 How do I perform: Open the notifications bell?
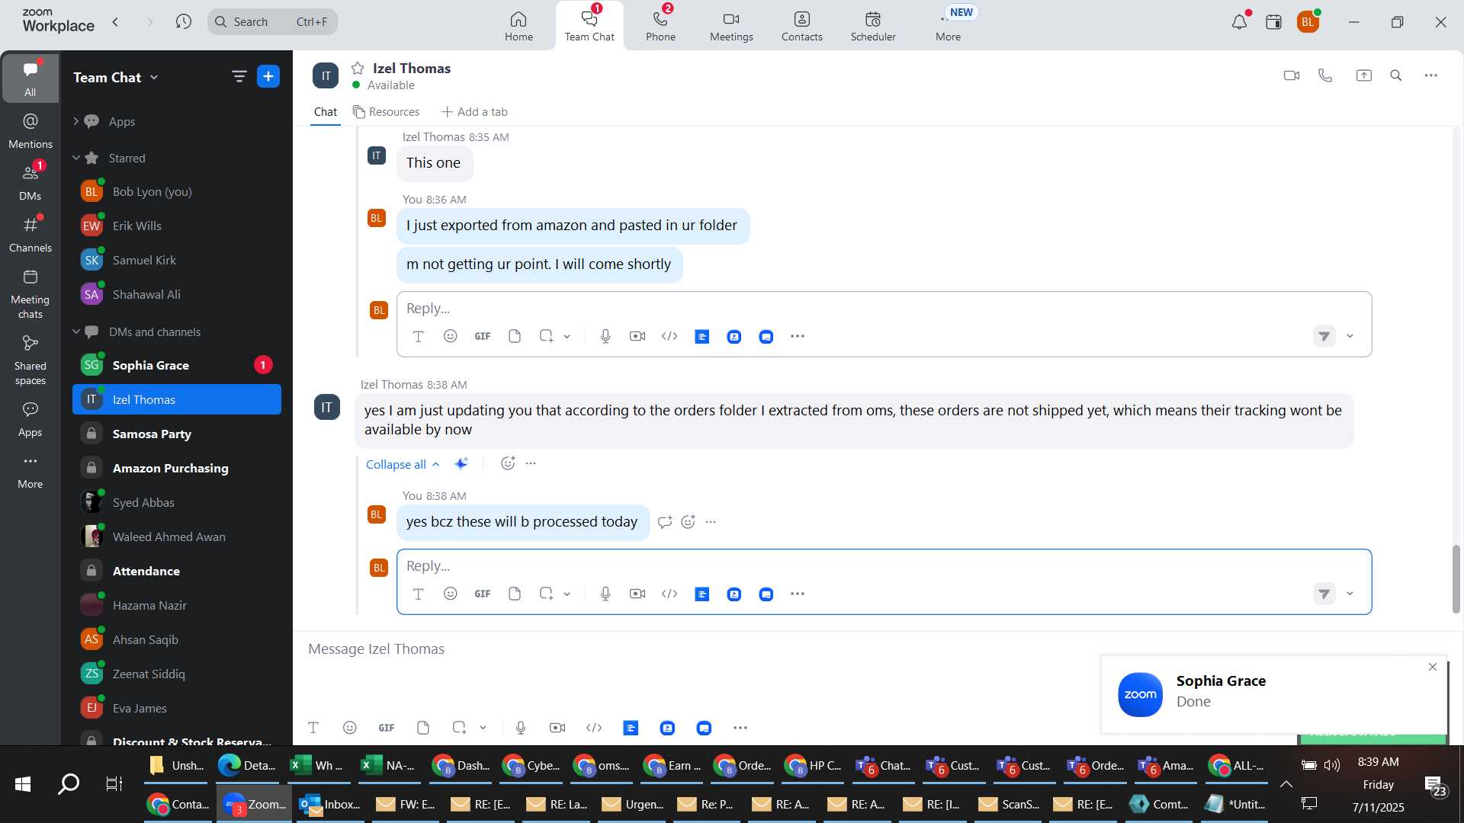coord(1239,22)
